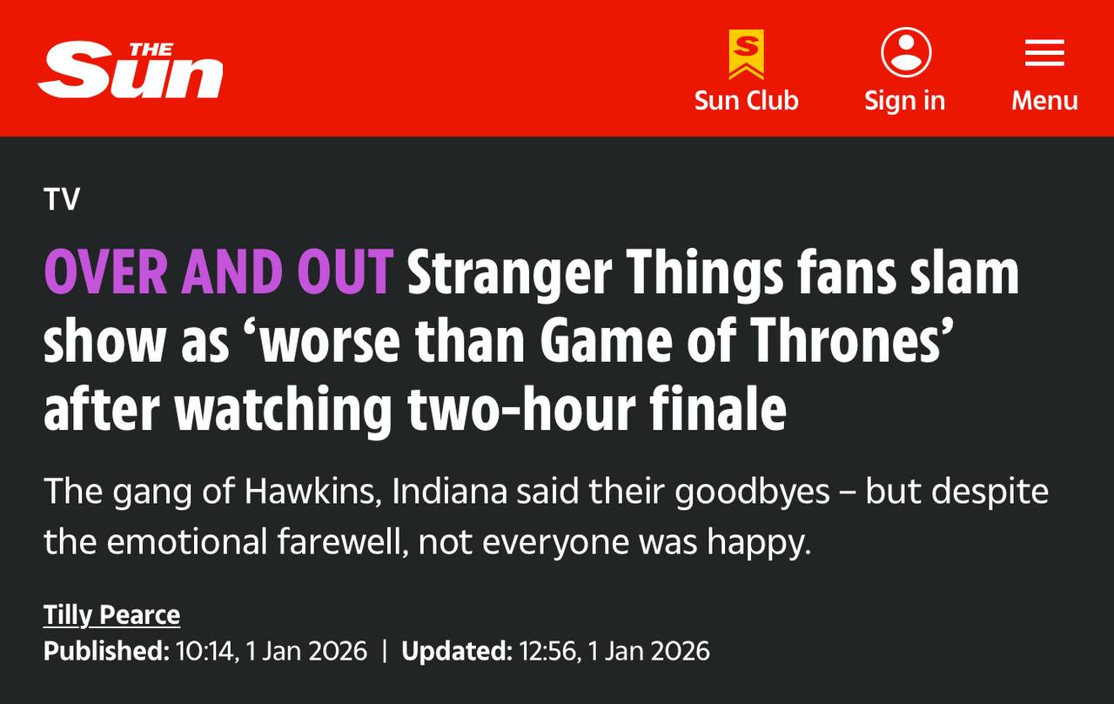Click the "after watching two-hour finale" headline line
This screenshot has height=704, width=1114.
[x=414, y=410]
